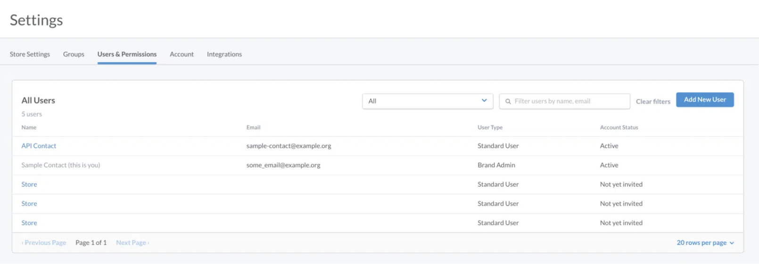This screenshot has width=759, height=266.
Task: Click the Active status for Sample Contact
Action: tap(609, 165)
